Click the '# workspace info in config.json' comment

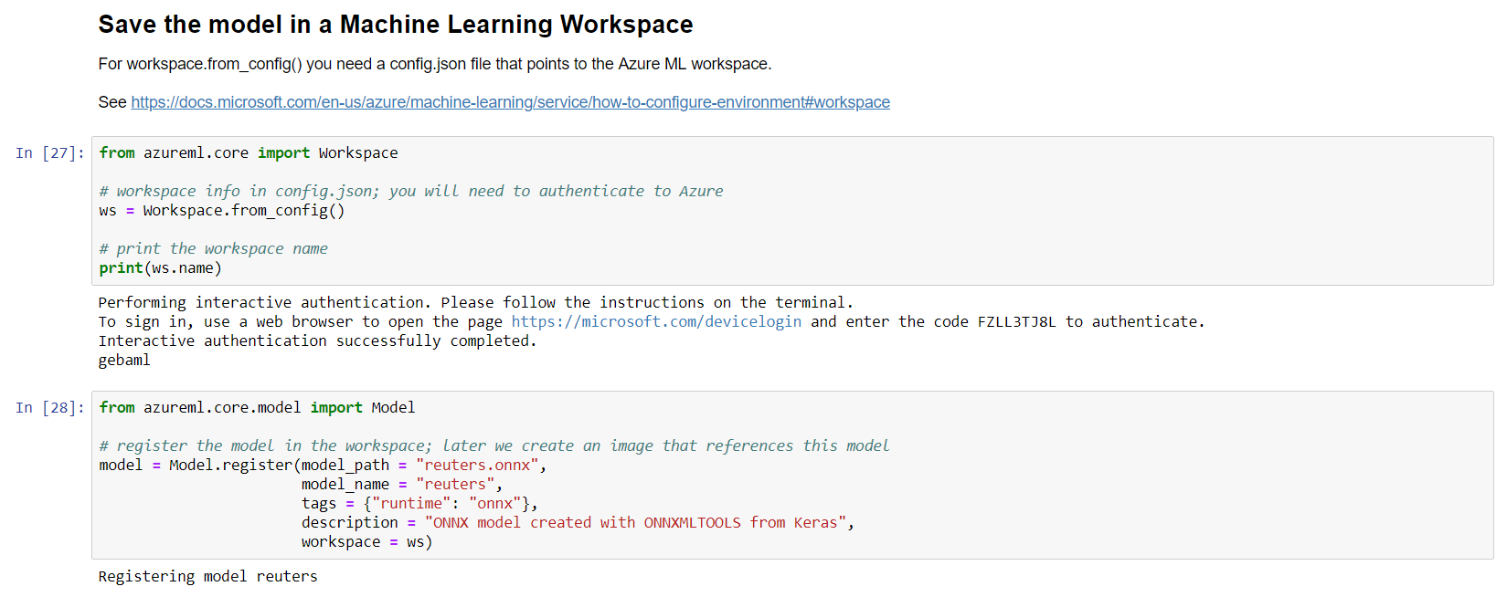(x=410, y=192)
